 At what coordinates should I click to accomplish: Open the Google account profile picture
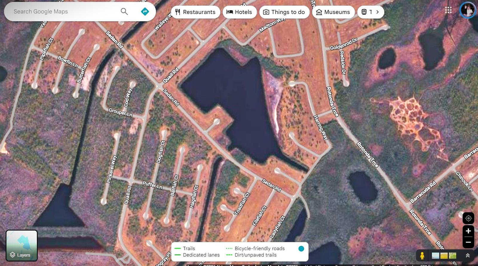coord(468,10)
